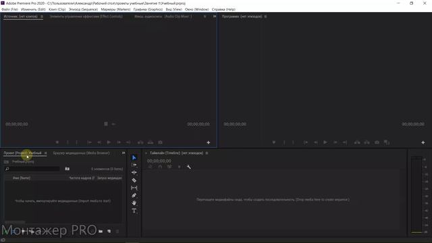This screenshot has width=432, height=243.
Task: Click Lift button in Program monitor
Action: click(357, 142)
